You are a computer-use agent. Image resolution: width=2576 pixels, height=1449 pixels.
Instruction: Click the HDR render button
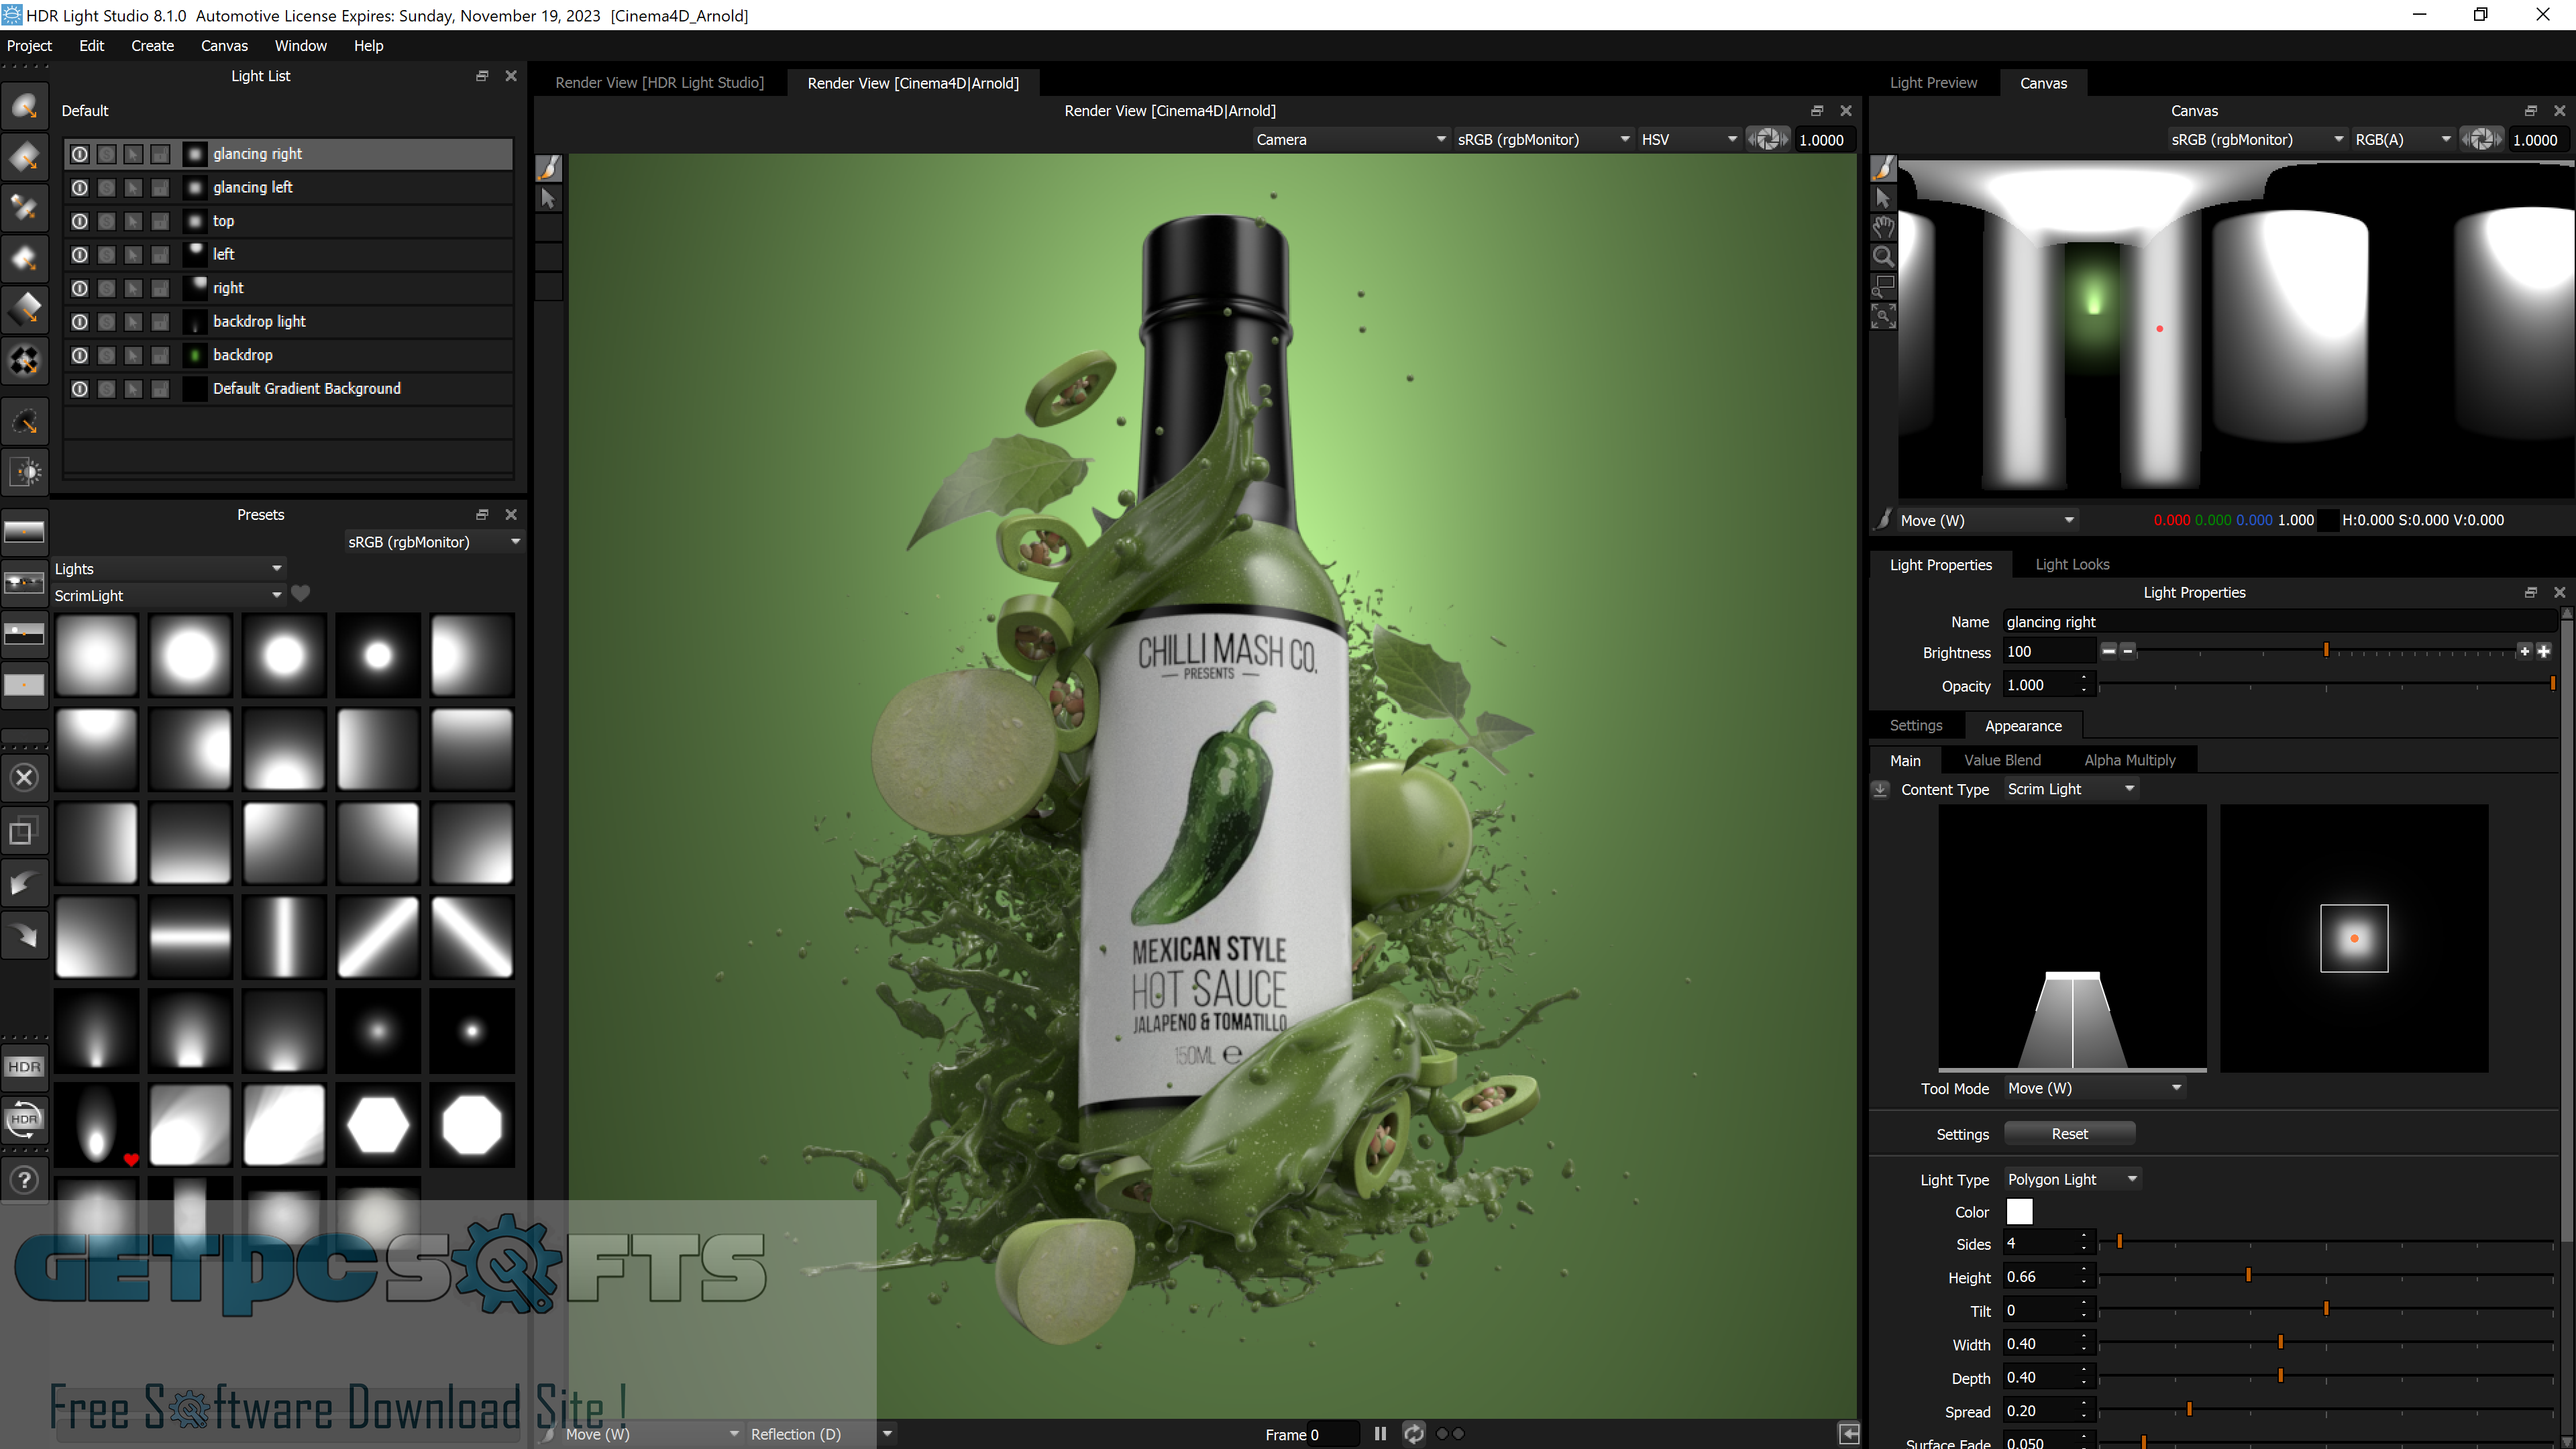click(24, 1067)
